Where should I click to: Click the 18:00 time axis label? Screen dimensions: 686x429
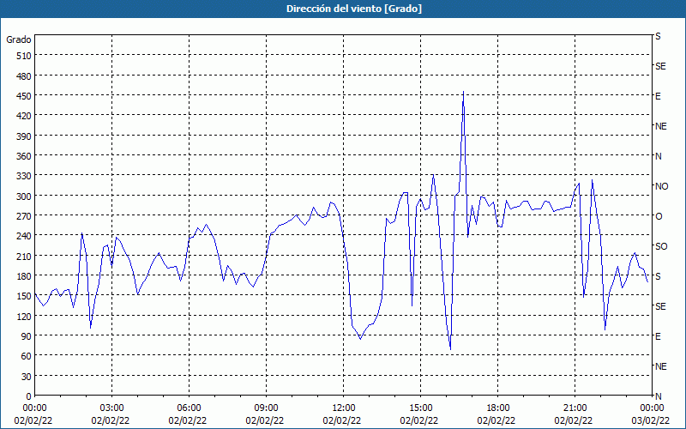(498, 408)
